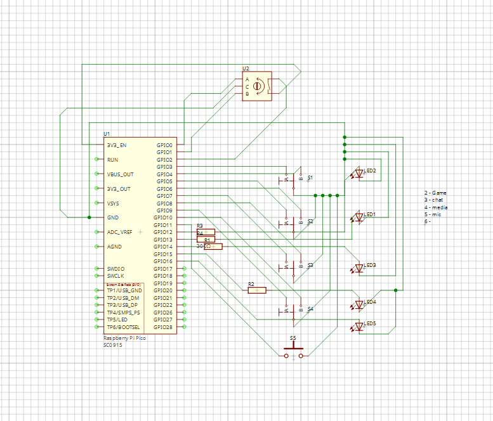The image size is (493, 421).
Task: Click the LED2 diode symbol
Action: click(359, 174)
